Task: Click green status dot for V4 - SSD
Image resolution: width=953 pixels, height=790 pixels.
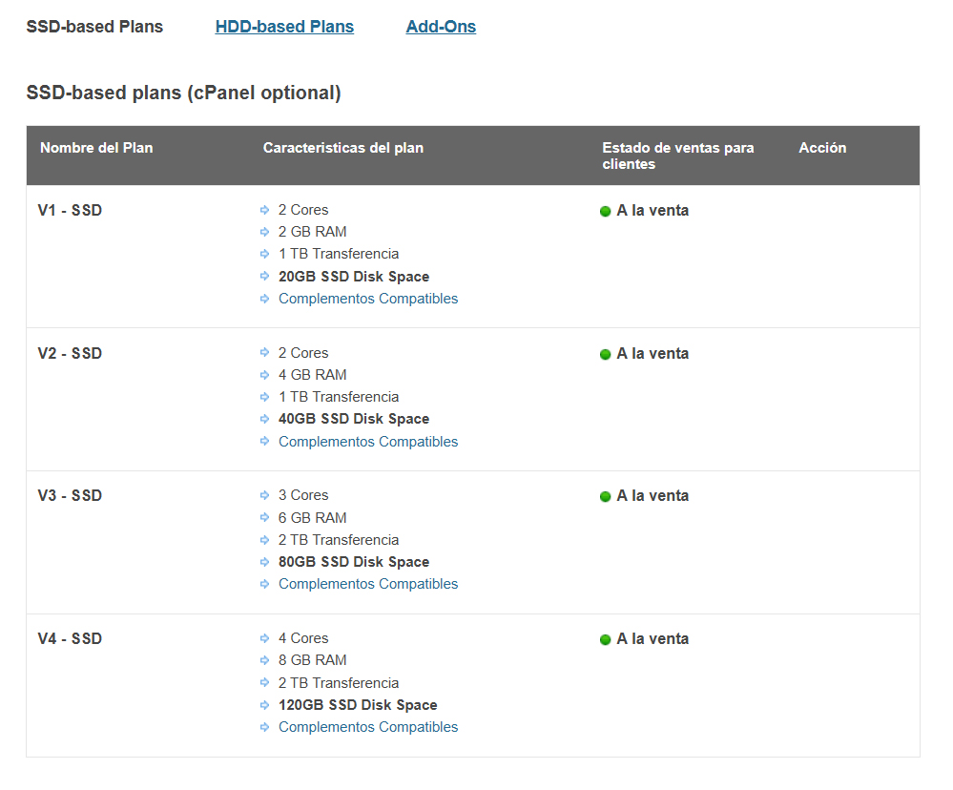Action: pyautogui.click(x=605, y=640)
